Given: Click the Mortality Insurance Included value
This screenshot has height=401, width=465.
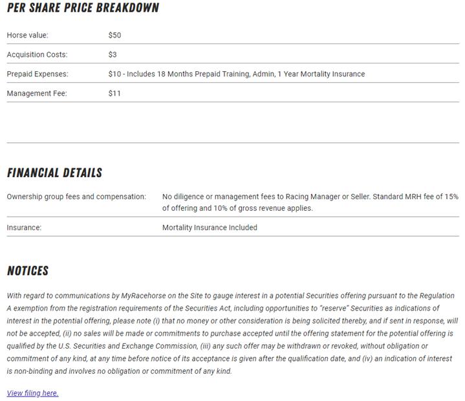Looking at the screenshot, I should point(210,228).
